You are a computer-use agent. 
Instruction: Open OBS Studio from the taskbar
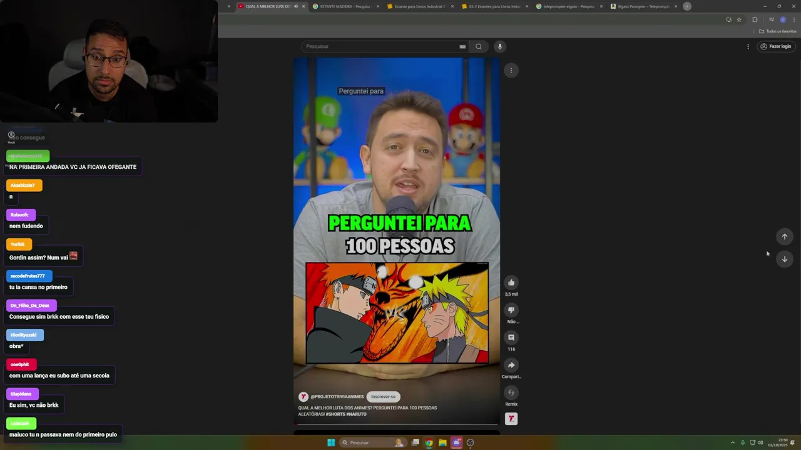pos(471,442)
